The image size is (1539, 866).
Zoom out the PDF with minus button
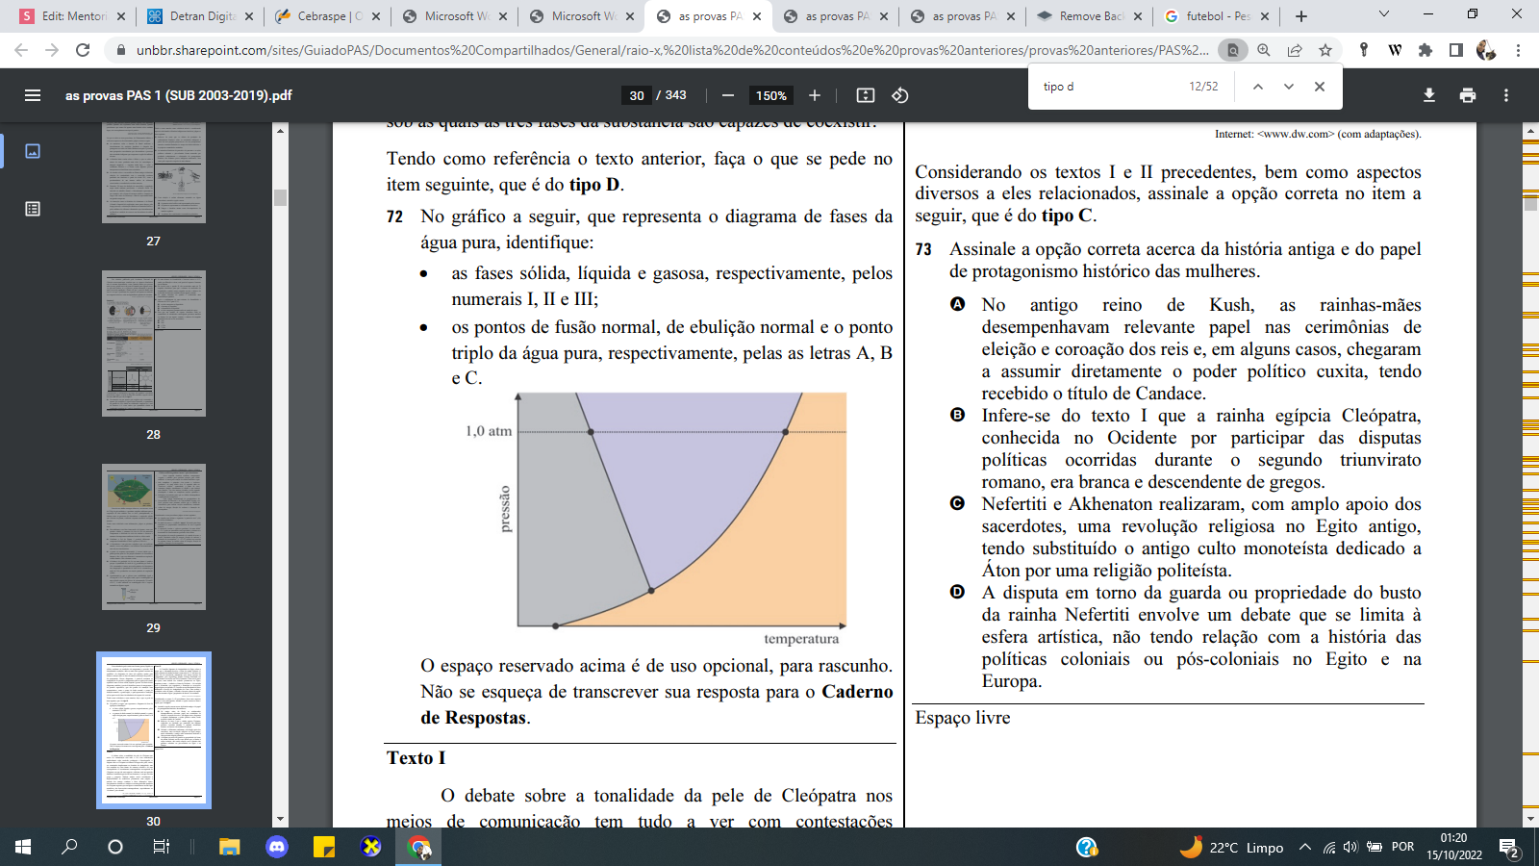(x=728, y=95)
